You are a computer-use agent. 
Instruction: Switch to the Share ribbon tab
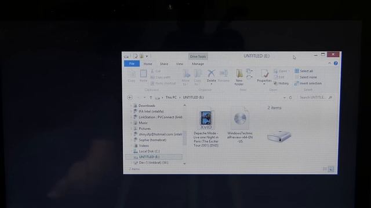(x=163, y=64)
